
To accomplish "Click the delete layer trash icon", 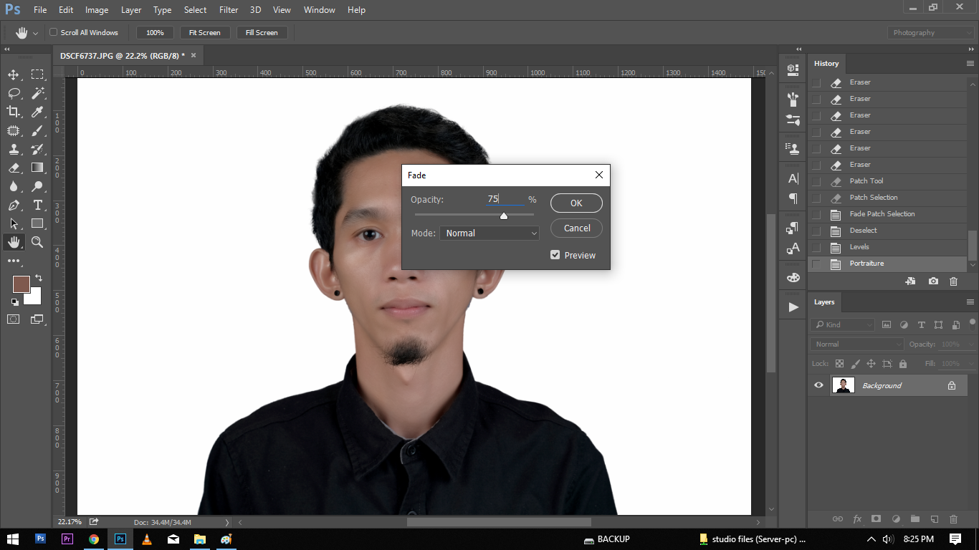I will (x=953, y=519).
